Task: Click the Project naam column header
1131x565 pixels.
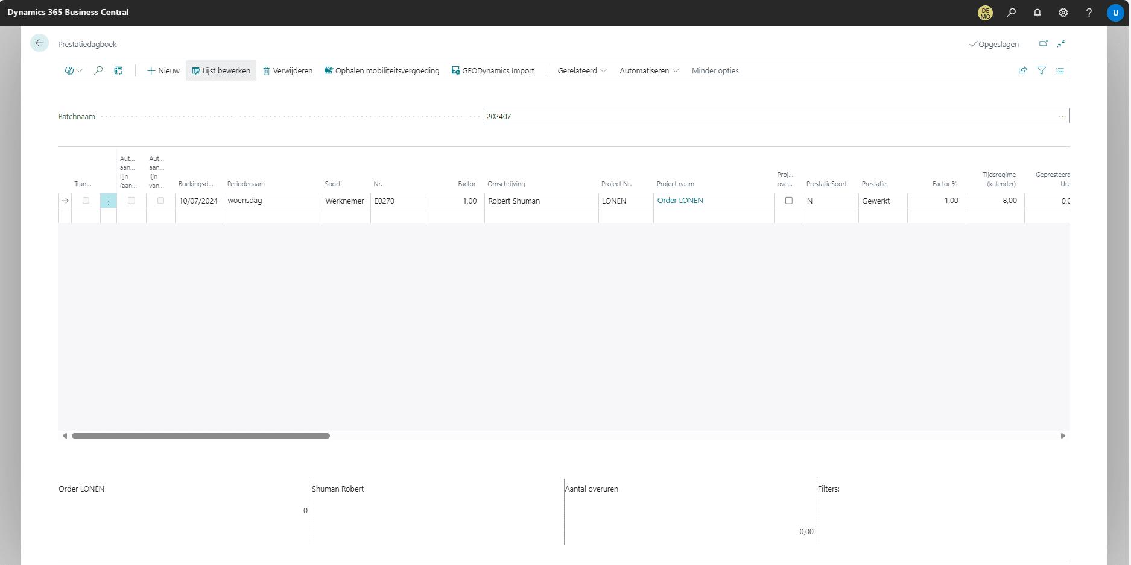Action: coord(675,184)
